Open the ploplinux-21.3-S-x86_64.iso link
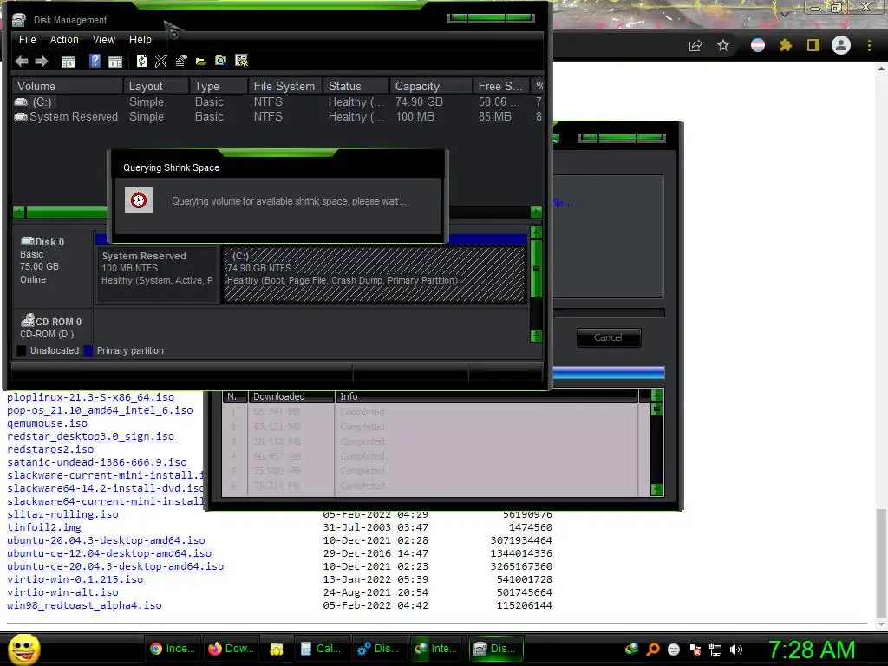The width and height of the screenshot is (888, 666). pos(90,397)
